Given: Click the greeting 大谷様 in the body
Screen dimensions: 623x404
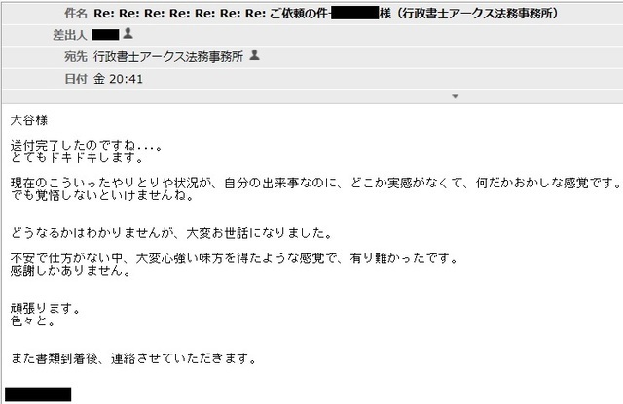Looking at the screenshot, I should (x=29, y=120).
